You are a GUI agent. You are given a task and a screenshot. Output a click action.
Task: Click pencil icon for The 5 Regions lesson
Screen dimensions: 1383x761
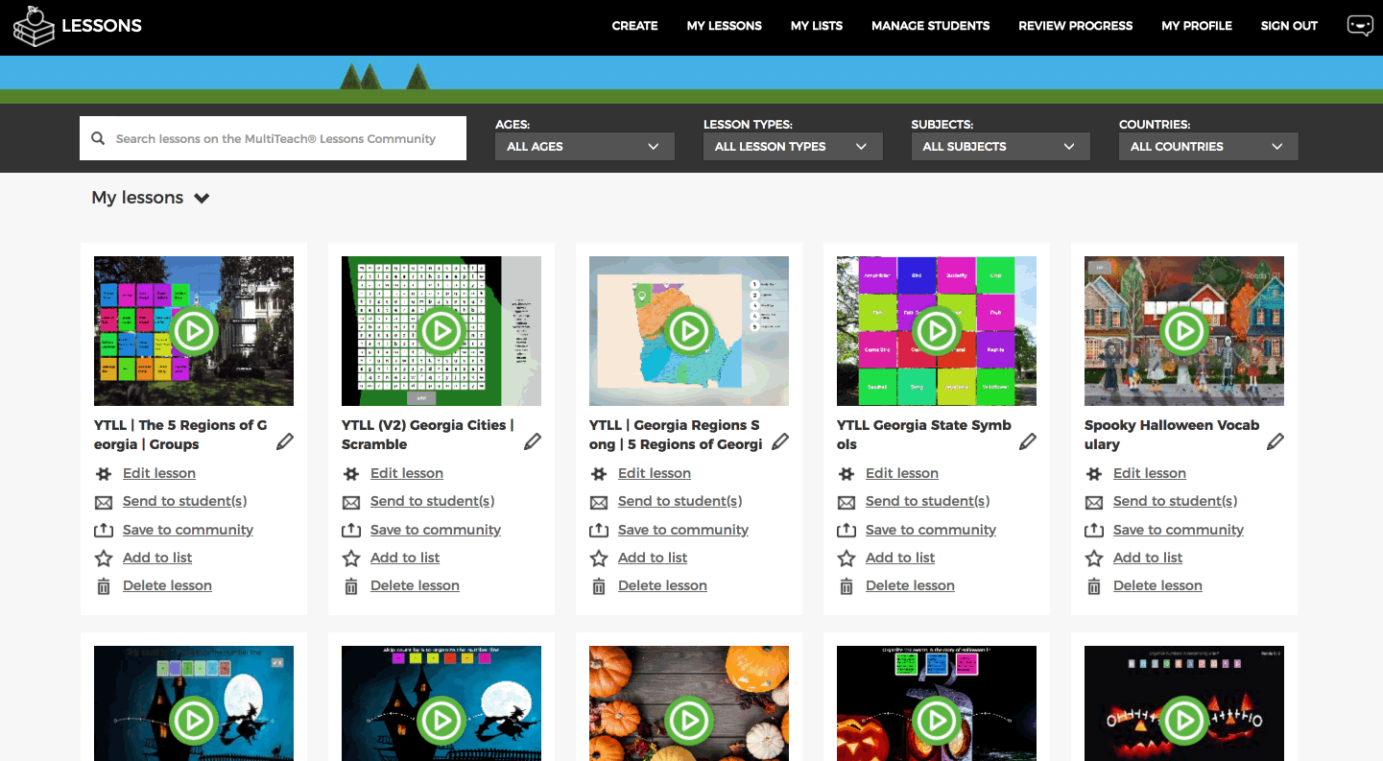(x=285, y=441)
